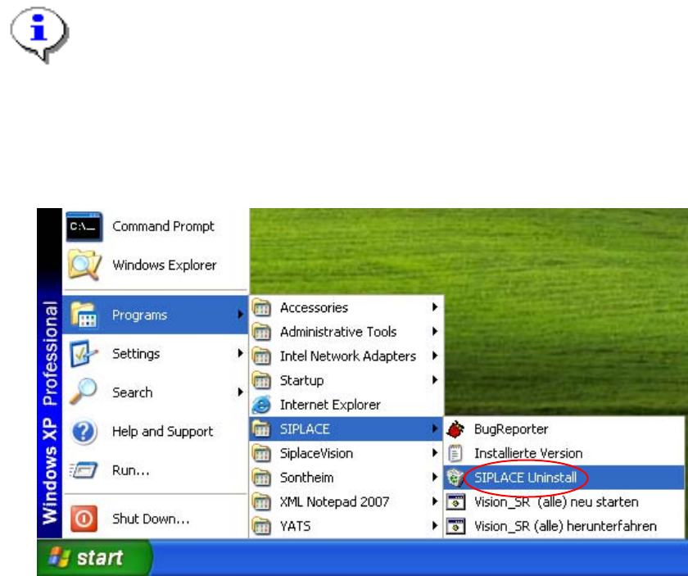Launch Internet Explorer from Programs
688x576 pixels.
[x=346, y=404]
